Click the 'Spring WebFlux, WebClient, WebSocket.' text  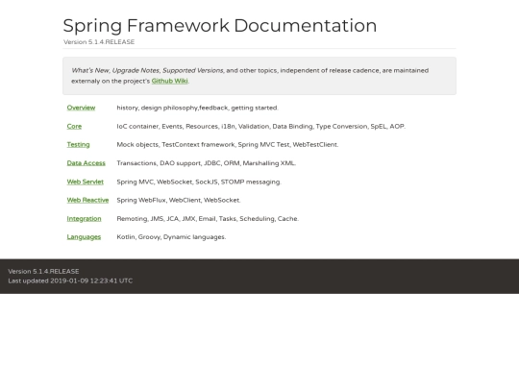click(179, 200)
